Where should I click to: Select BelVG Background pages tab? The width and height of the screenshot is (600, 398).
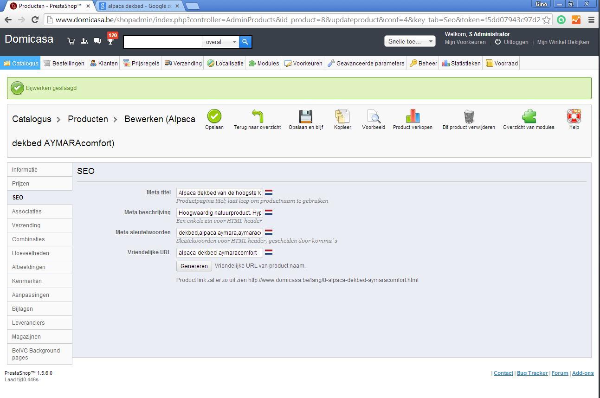[x=39, y=354]
